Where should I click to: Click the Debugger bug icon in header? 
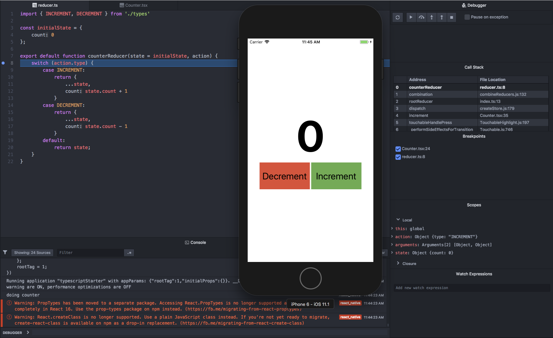tap(464, 5)
